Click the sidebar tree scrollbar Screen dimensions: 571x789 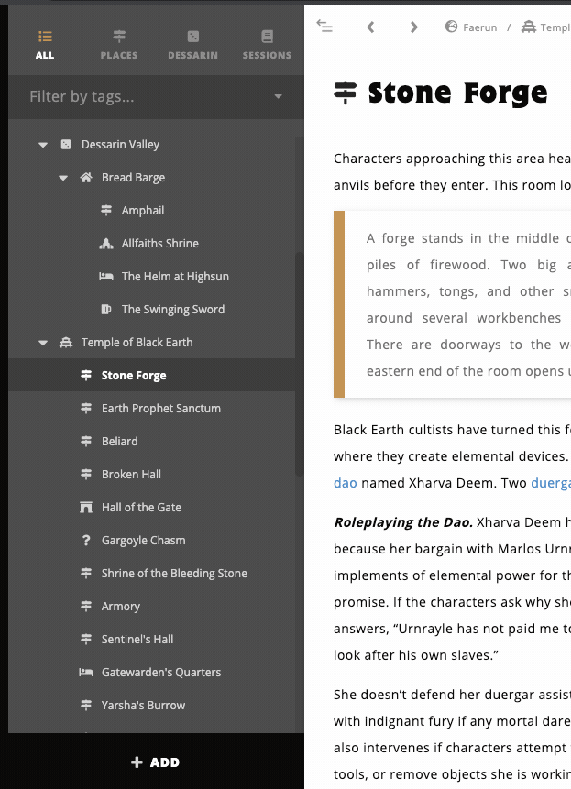(300, 364)
